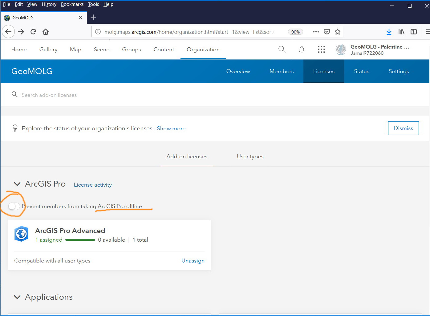Go to the browser Home page icon
This screenshot has width=430, height=316.
tap(46, 32)
